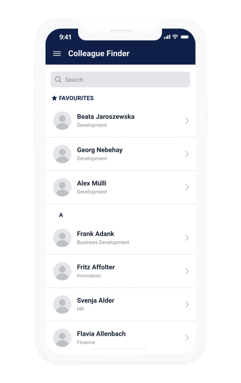Viewport: 241px width, 383px height.
Task: Open Fritz Affolter's avatar
Action: pos(62,271)
